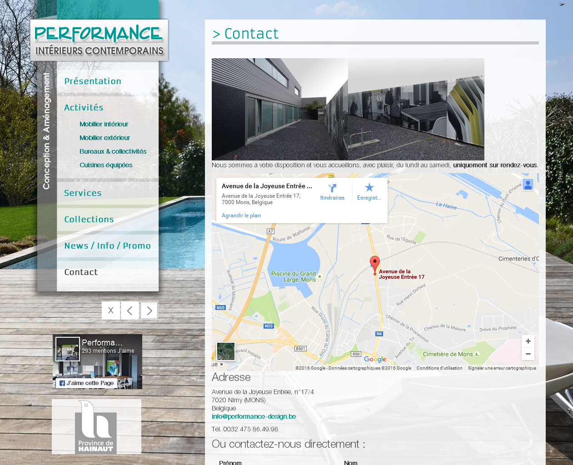Switch map to satellite view thumbnail

point(226,351)
